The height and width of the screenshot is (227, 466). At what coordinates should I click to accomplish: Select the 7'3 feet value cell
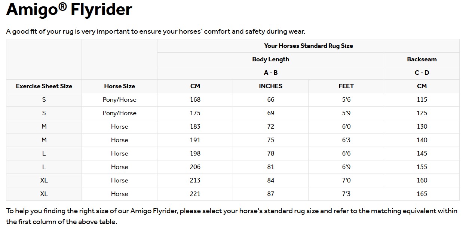point(346,194)
